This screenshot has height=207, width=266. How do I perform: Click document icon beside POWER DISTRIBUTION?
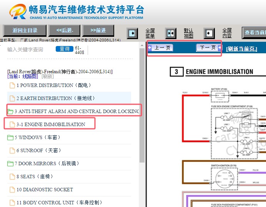click(12, 85)
